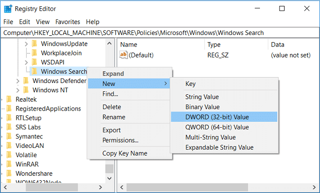Click the (value not set) data cell
This screenshot has width=320, height=193.
pyautogui.click(x=290, y=55)
